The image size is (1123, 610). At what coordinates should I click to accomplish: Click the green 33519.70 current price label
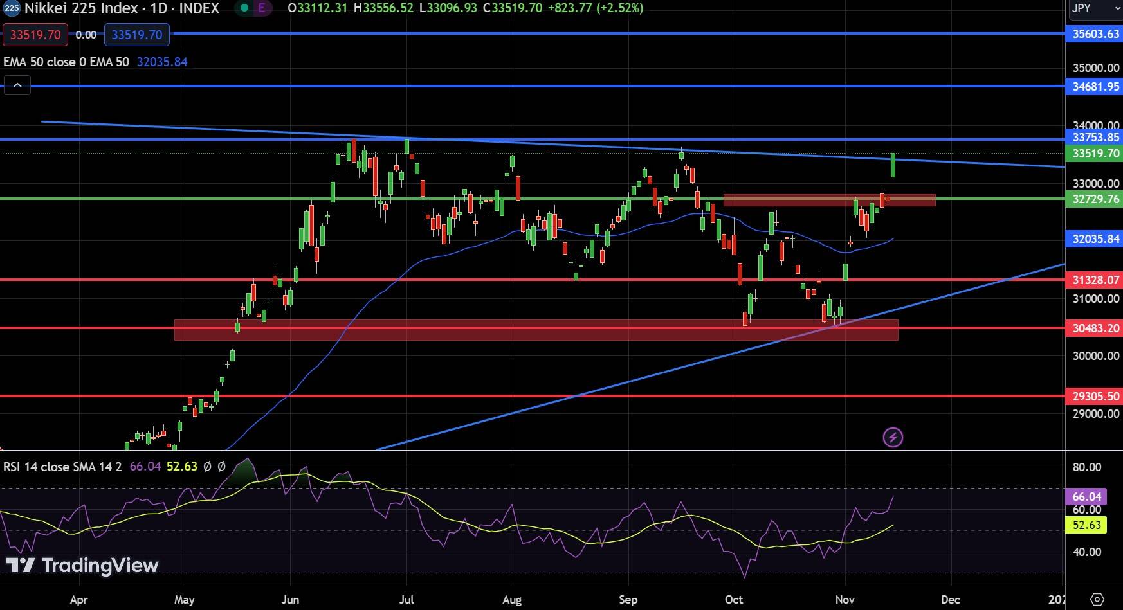point(1094,154)
